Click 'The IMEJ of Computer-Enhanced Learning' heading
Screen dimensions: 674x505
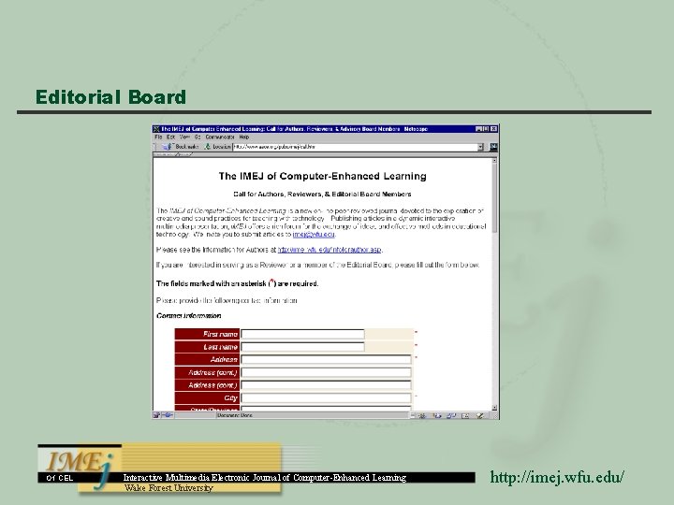click(x=322, y=176)
